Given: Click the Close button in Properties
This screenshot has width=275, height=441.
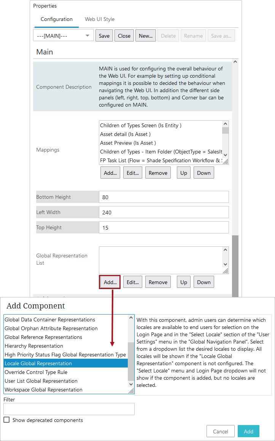Looking at the screenshot, I should pyautogui.click(x=124, y=36).
